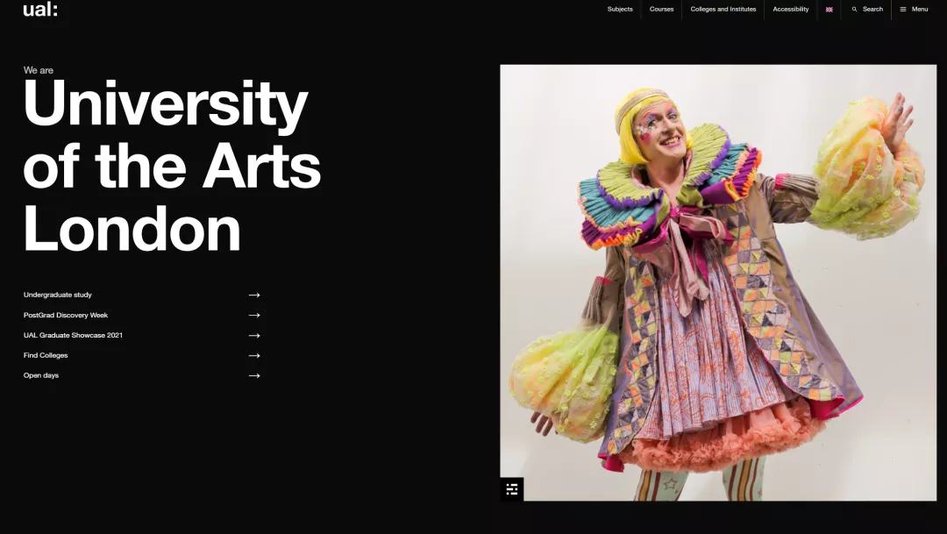Click the arrow beside Undergraduate study
The width and height of the screenshot is (947, 534).
click(254, 295)
